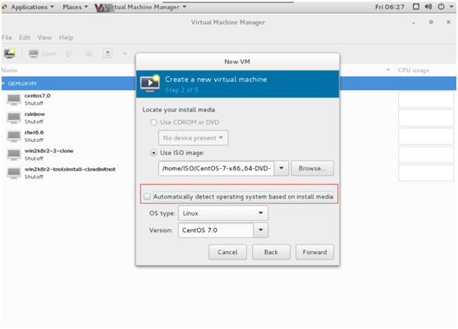This screenshot has height=329, width=458.
Task: Open the Version dropdown arrow
Action: coord(260,230)
